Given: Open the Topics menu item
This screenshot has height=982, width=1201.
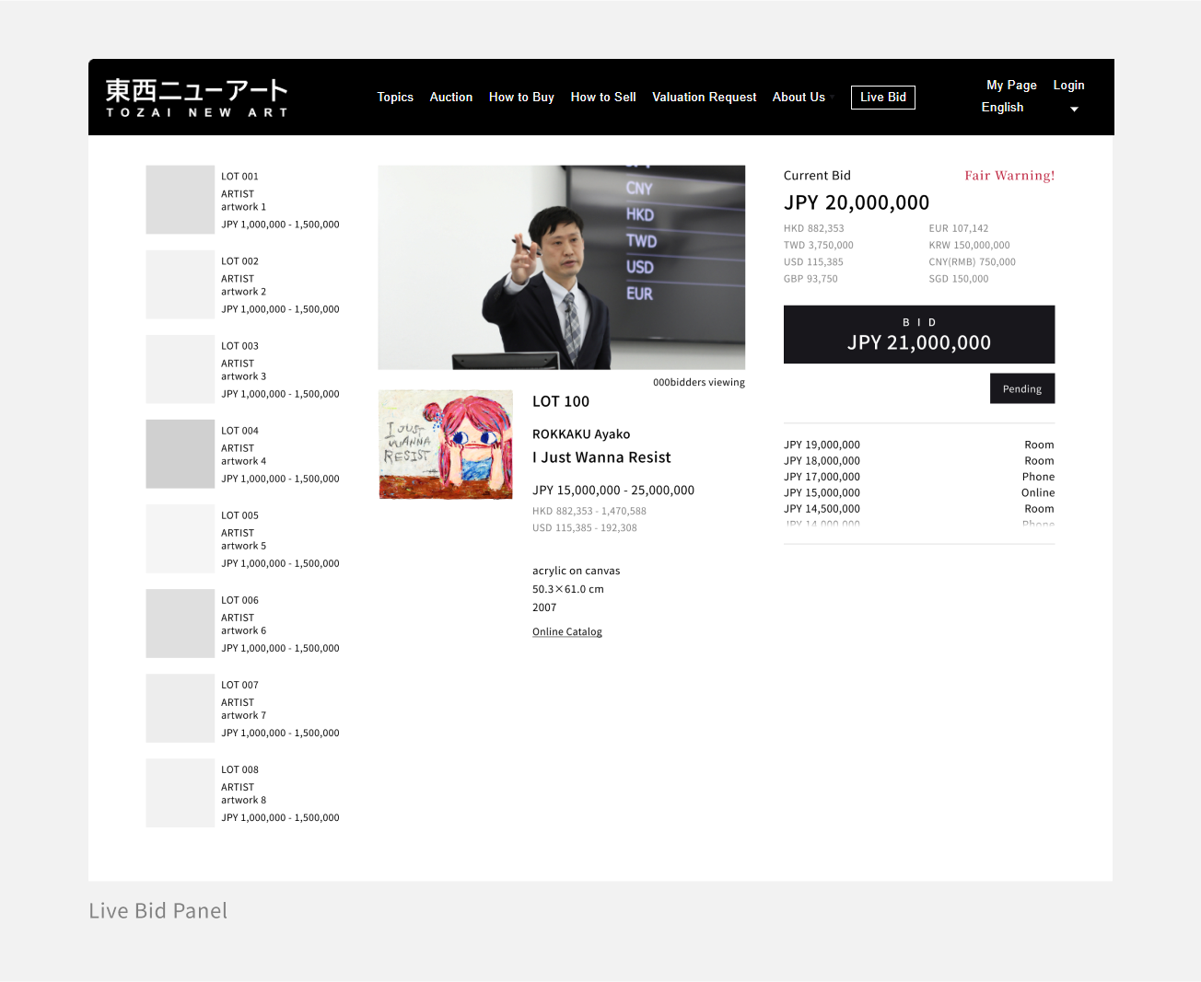Looking at the screenshot, I should [395, 97].
